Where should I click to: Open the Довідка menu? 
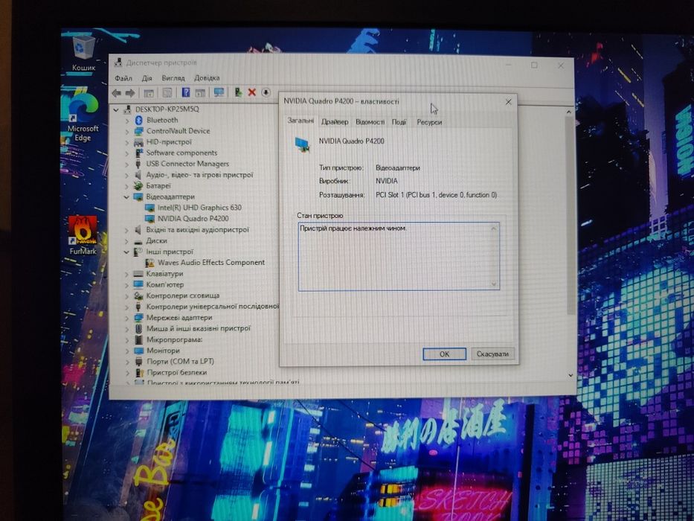[x=207, y=78]
